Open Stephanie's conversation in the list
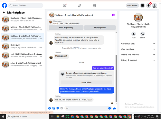The width and height of the screenshot is (161, 119). point(23,20)
